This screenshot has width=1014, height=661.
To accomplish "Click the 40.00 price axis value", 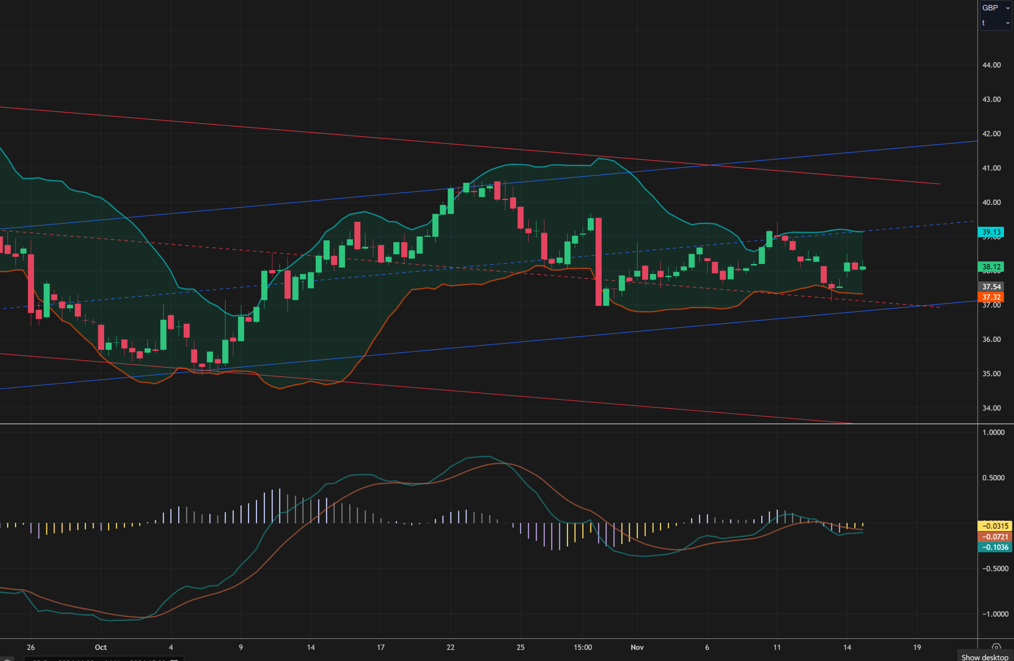I will (991, 202).
